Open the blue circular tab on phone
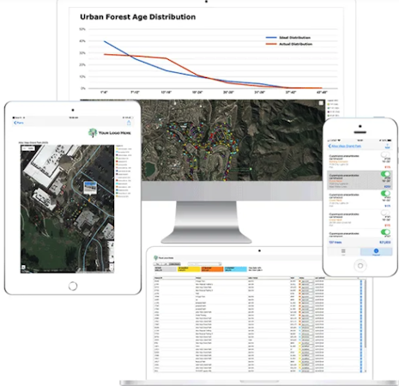Image resolution: width=399 pixels, height=386 pixels. point(376,251)
